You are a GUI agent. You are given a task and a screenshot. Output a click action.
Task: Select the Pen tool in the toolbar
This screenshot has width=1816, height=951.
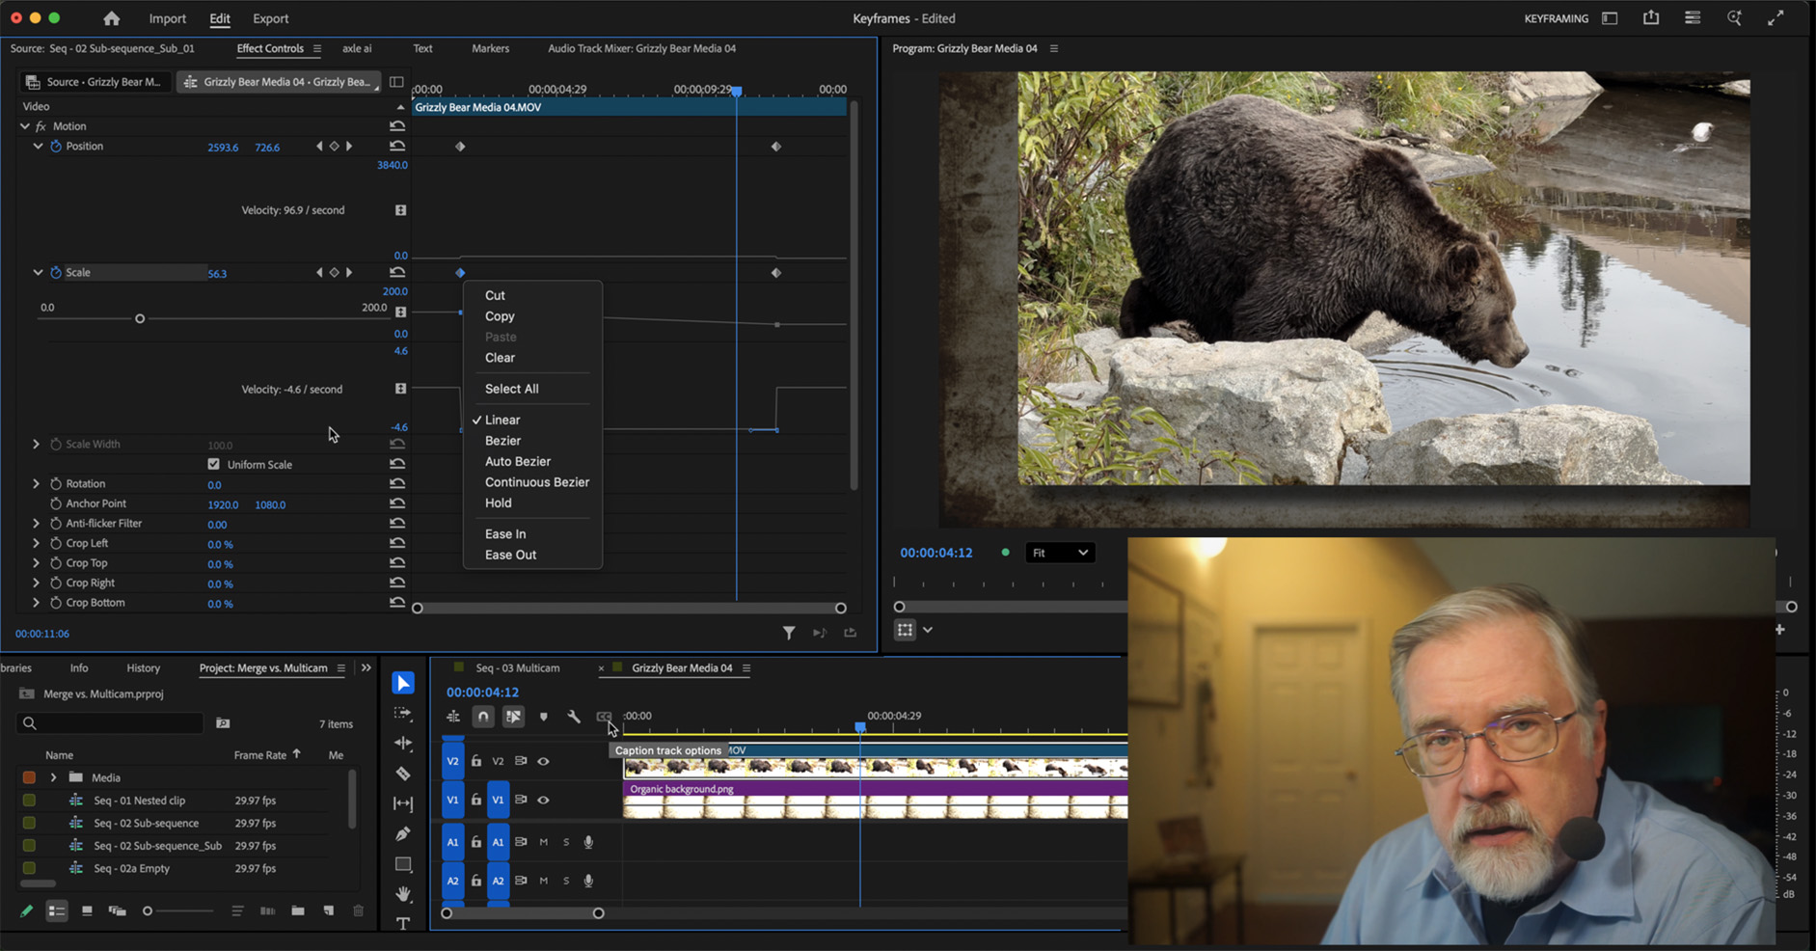pyautogui.click(x=403, y=833)
